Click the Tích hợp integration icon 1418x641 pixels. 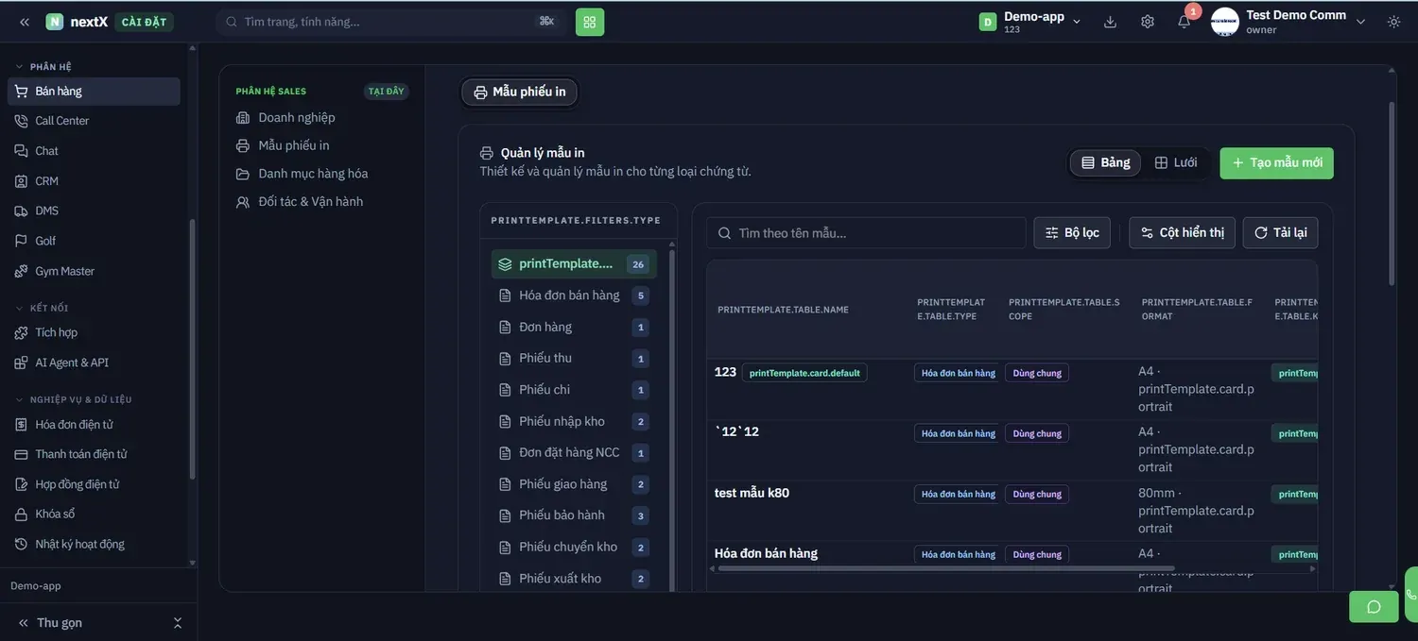pos(21,332)
